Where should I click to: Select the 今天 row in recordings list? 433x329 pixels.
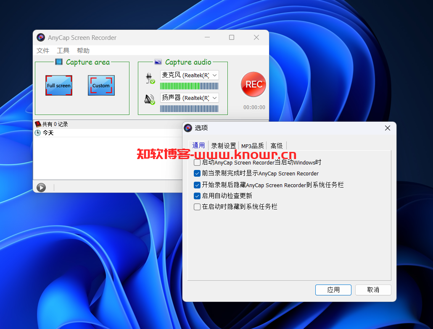click(x=108, y=133)
